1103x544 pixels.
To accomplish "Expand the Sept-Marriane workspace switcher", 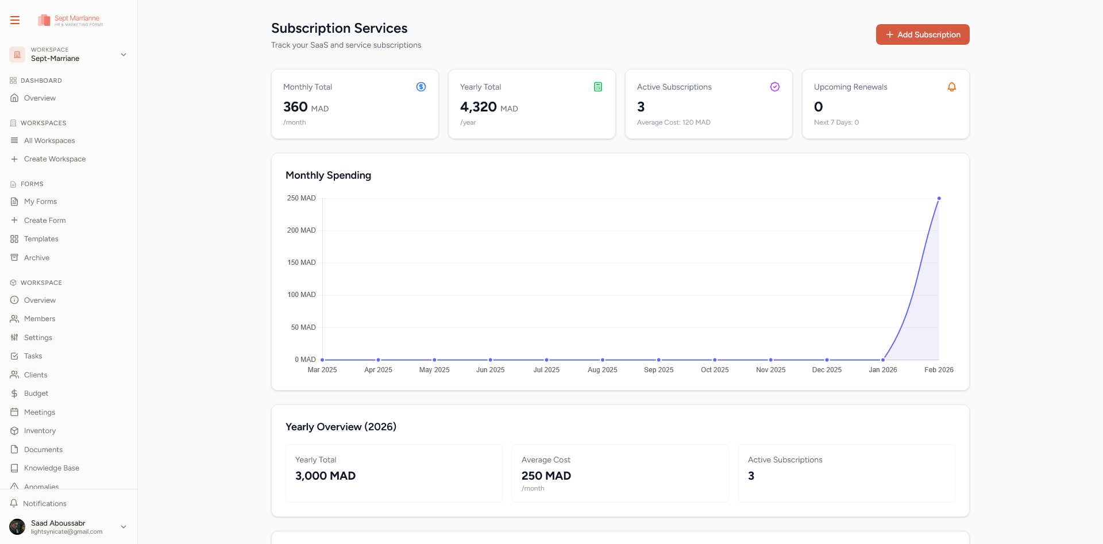I will (123, 55).
